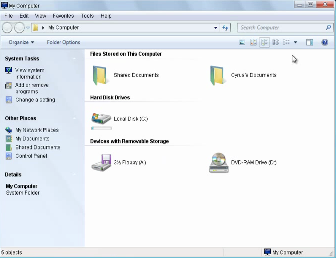336x258 pixels.
Task: Click the 5 objects status text
Action: click(x=12, y=253)
